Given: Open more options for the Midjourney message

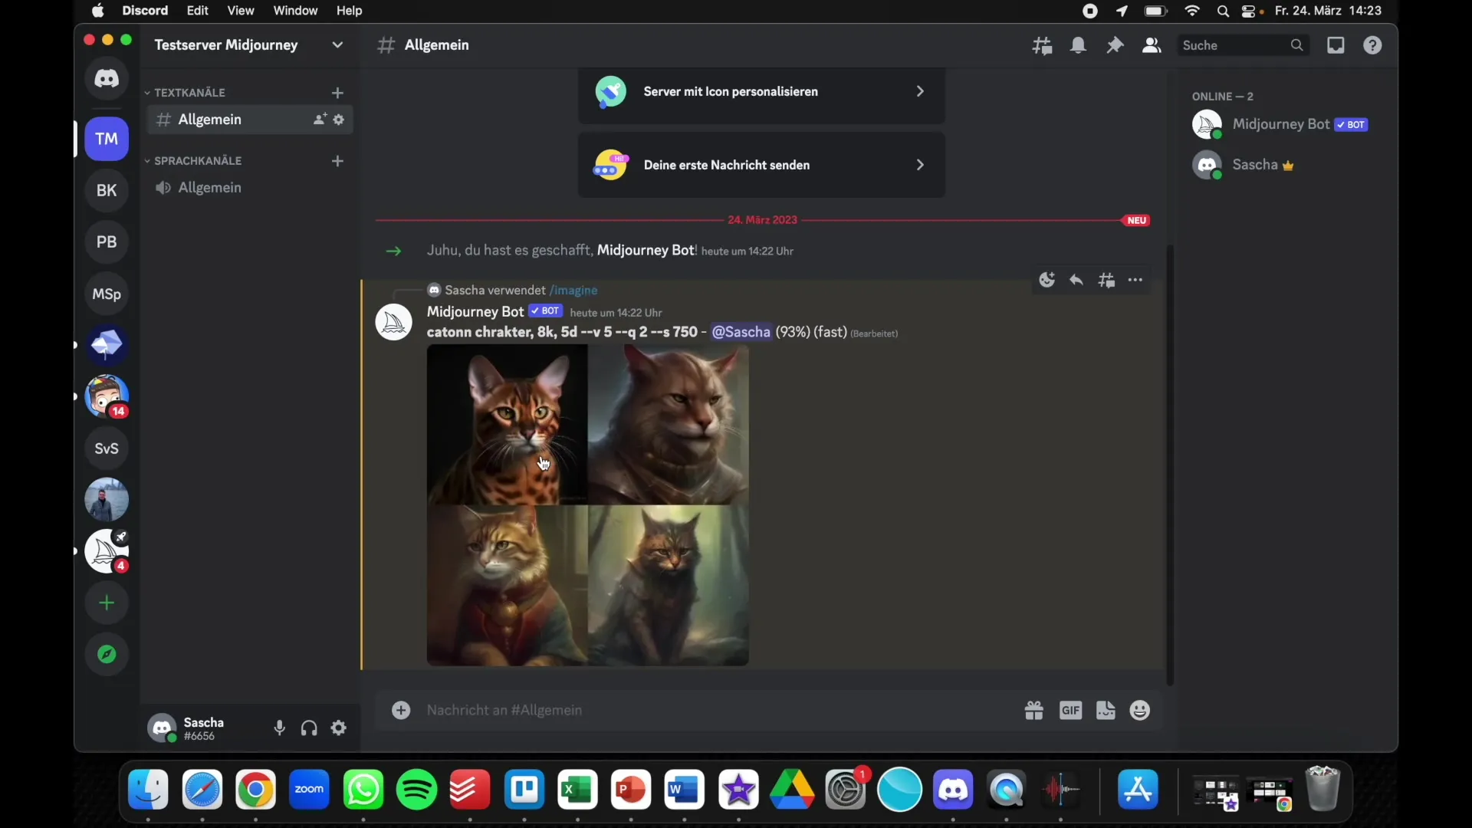Looking at the screenshot, I should click(1135, 280).
